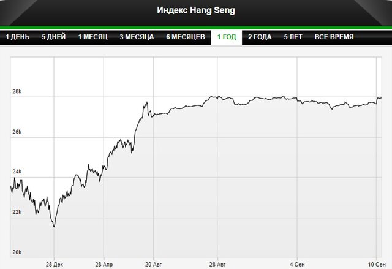Click the 26k axis label
This screenshot has height=269, width=392.
point(17,132)
